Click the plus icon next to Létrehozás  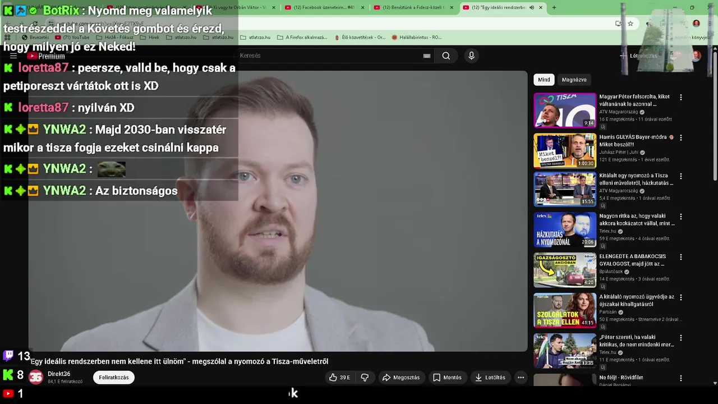click(623, 56)
